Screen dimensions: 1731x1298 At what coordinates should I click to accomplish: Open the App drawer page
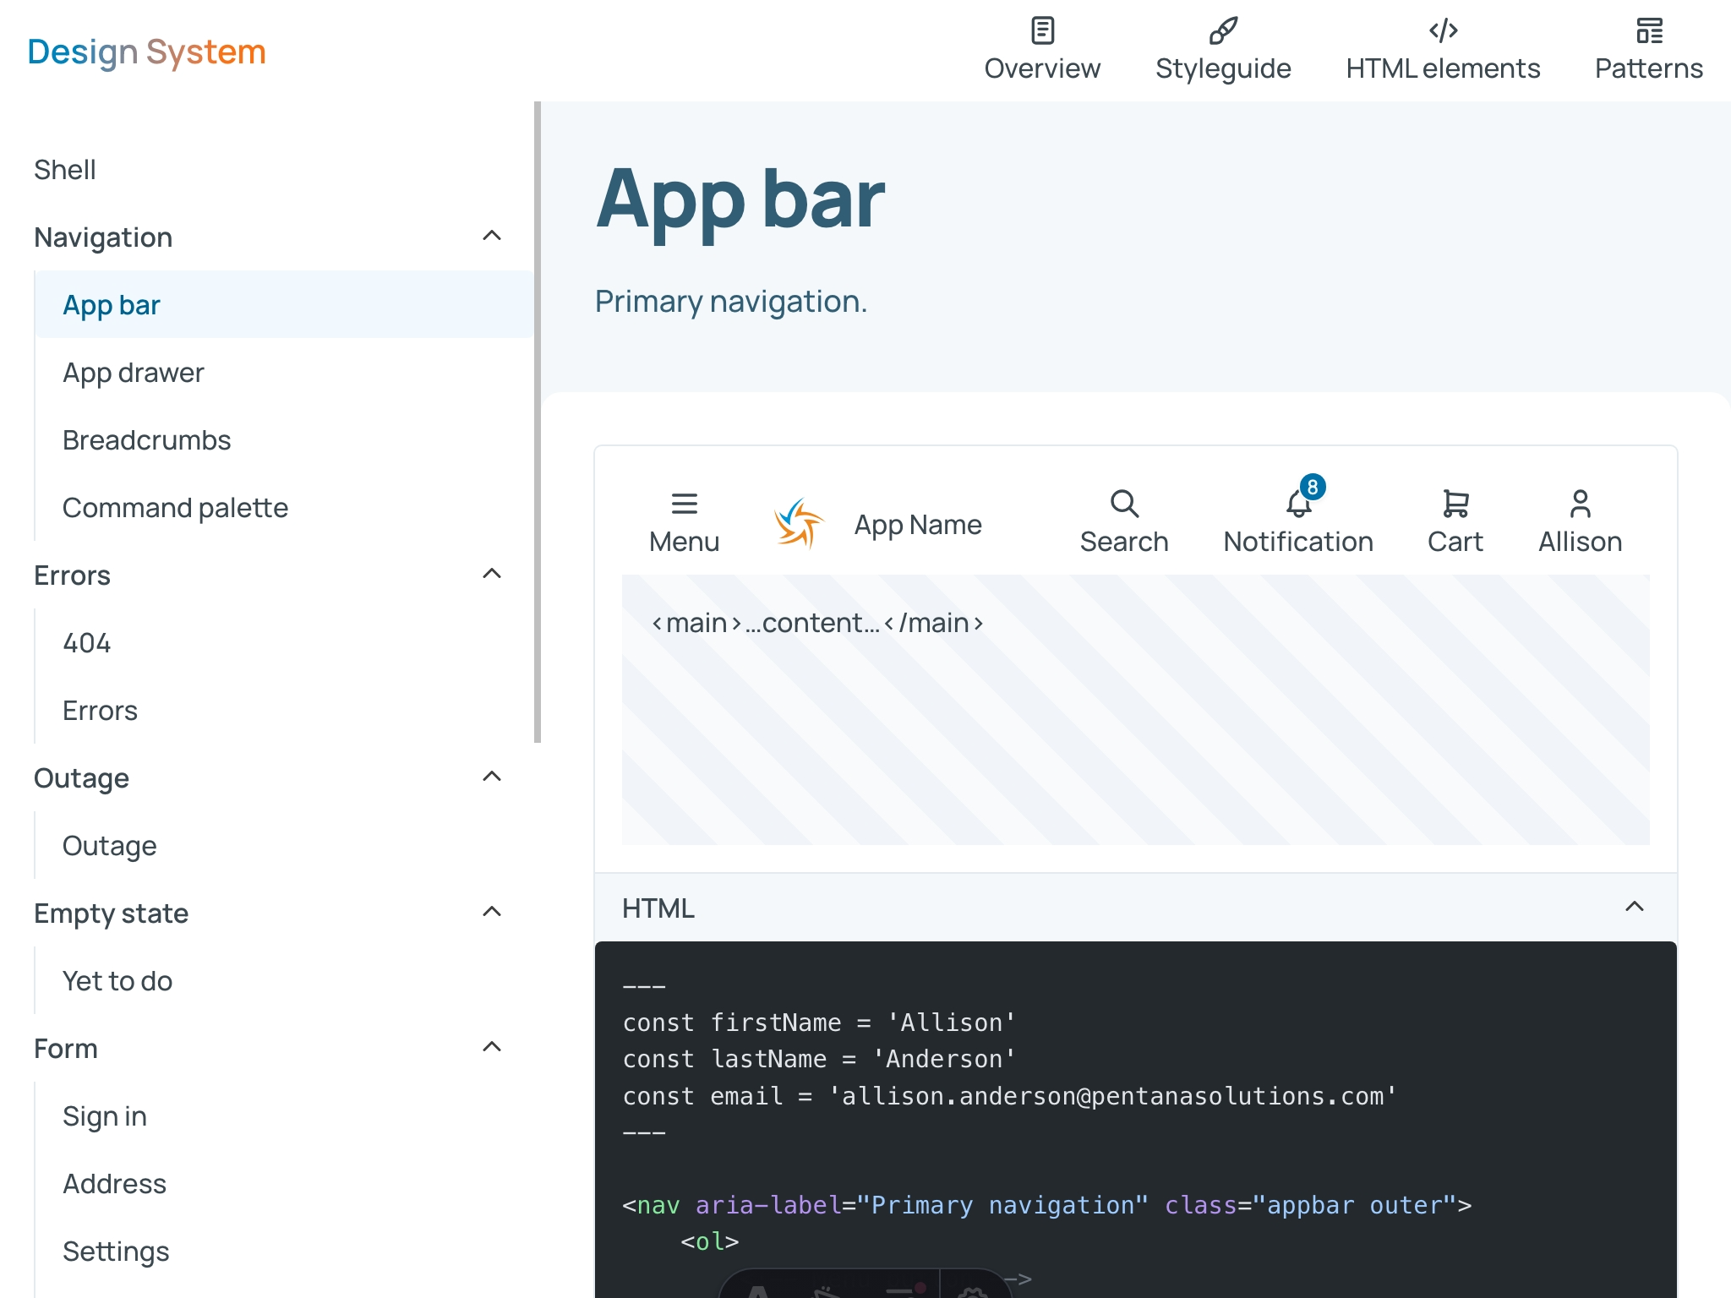[x=134, y=373]
